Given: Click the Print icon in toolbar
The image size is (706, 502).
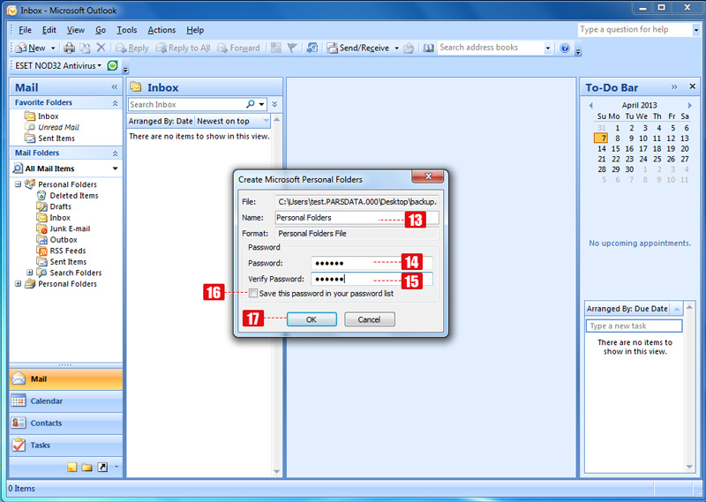Looking at the screenshot, I should click(70, 48).
